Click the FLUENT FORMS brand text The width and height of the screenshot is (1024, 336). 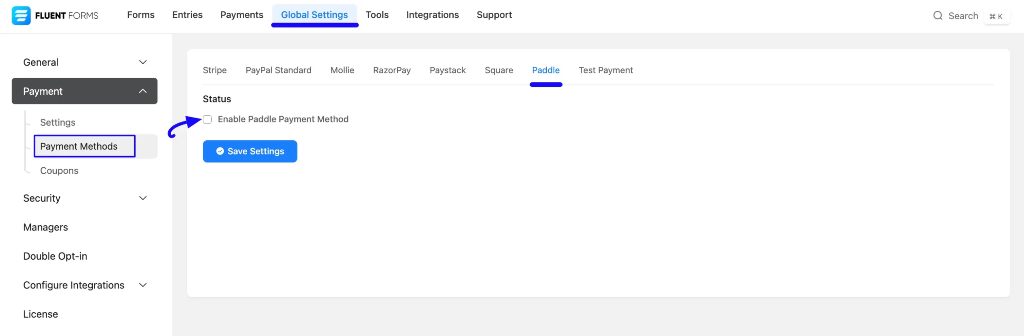[x=67, y=16]
